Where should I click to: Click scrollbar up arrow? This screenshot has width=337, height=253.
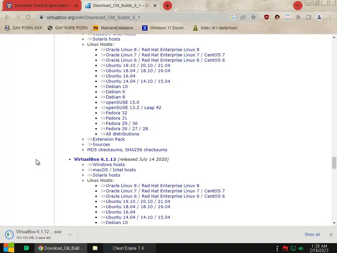pyautogui.click(x=334, y=37)
